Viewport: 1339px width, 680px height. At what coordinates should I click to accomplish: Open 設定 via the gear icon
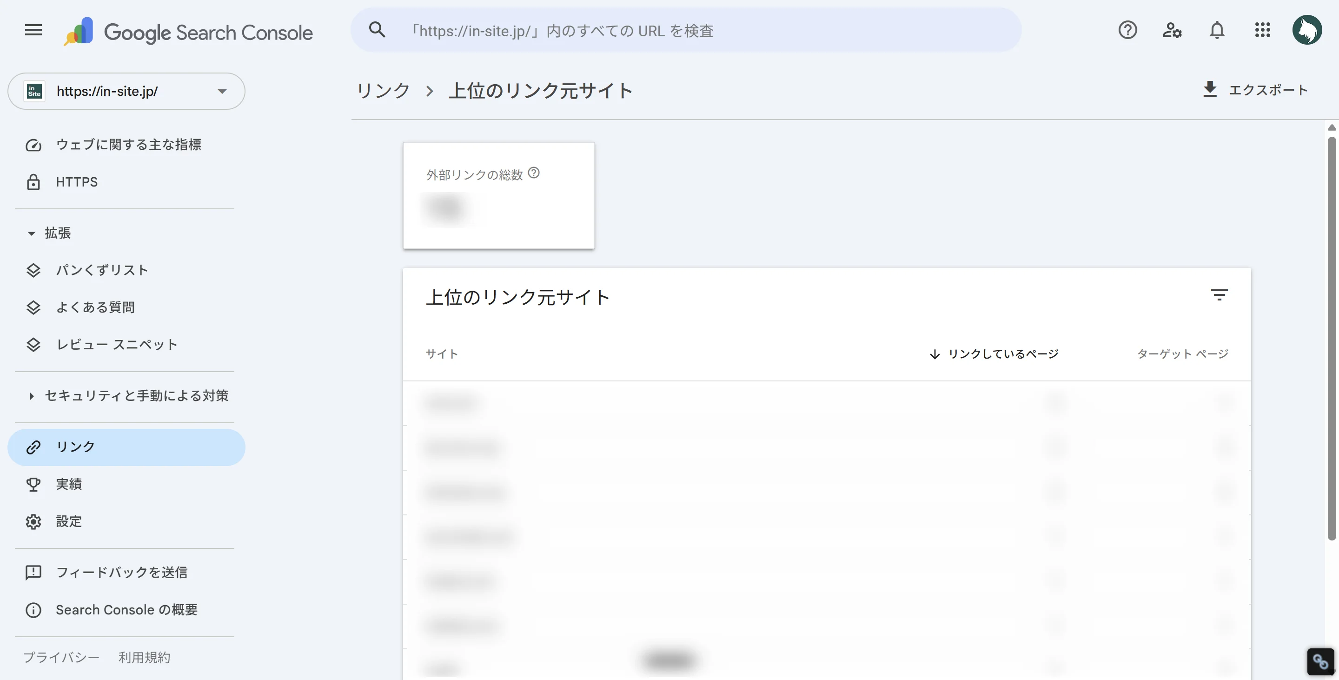pyautogui.click(x=33, y=521)
